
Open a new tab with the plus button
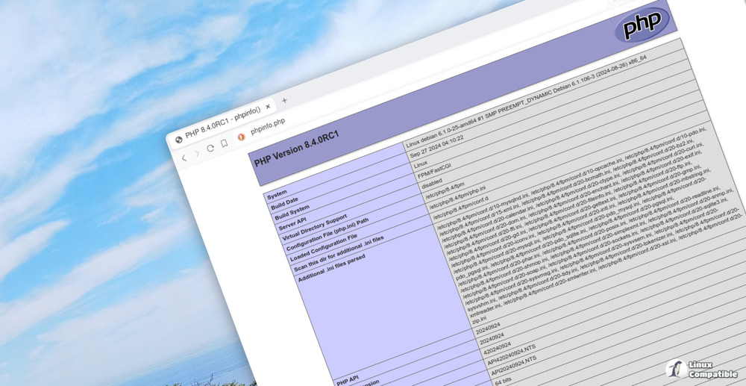pos(284,101)
